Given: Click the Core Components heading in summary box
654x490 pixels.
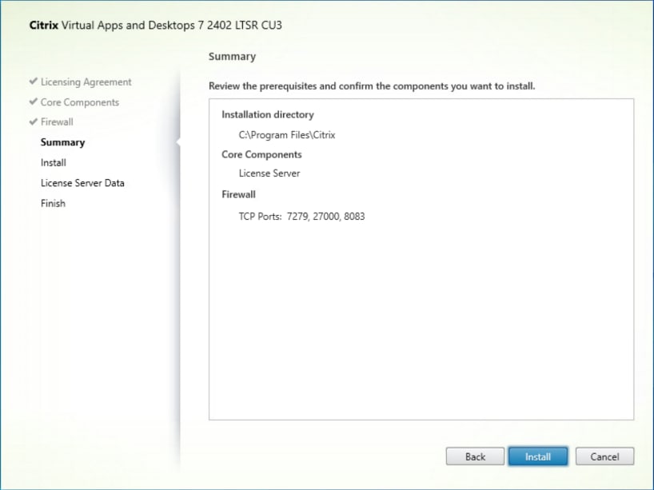Looking at the screenshot, I should [x=261, y=155].
